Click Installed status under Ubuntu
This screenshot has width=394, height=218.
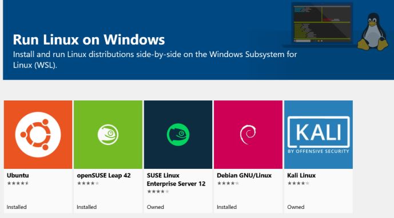click(x=17, y=207)
